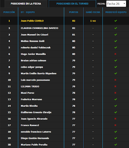Select the name Martin Emilio Barría Riquelme
The height and width of the screenshot is (148, 129).
(39, 73)
